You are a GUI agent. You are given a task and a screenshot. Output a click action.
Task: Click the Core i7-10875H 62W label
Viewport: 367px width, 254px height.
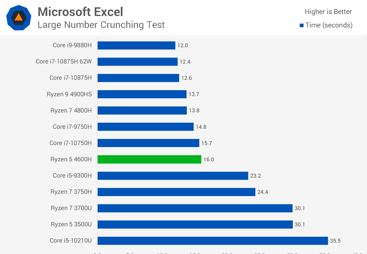(64, 61)
